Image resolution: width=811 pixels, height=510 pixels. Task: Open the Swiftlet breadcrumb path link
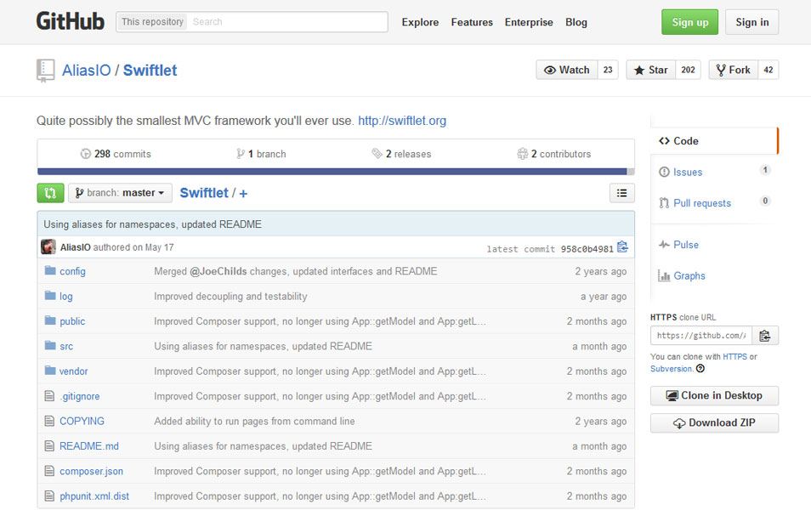pos(204,193)
